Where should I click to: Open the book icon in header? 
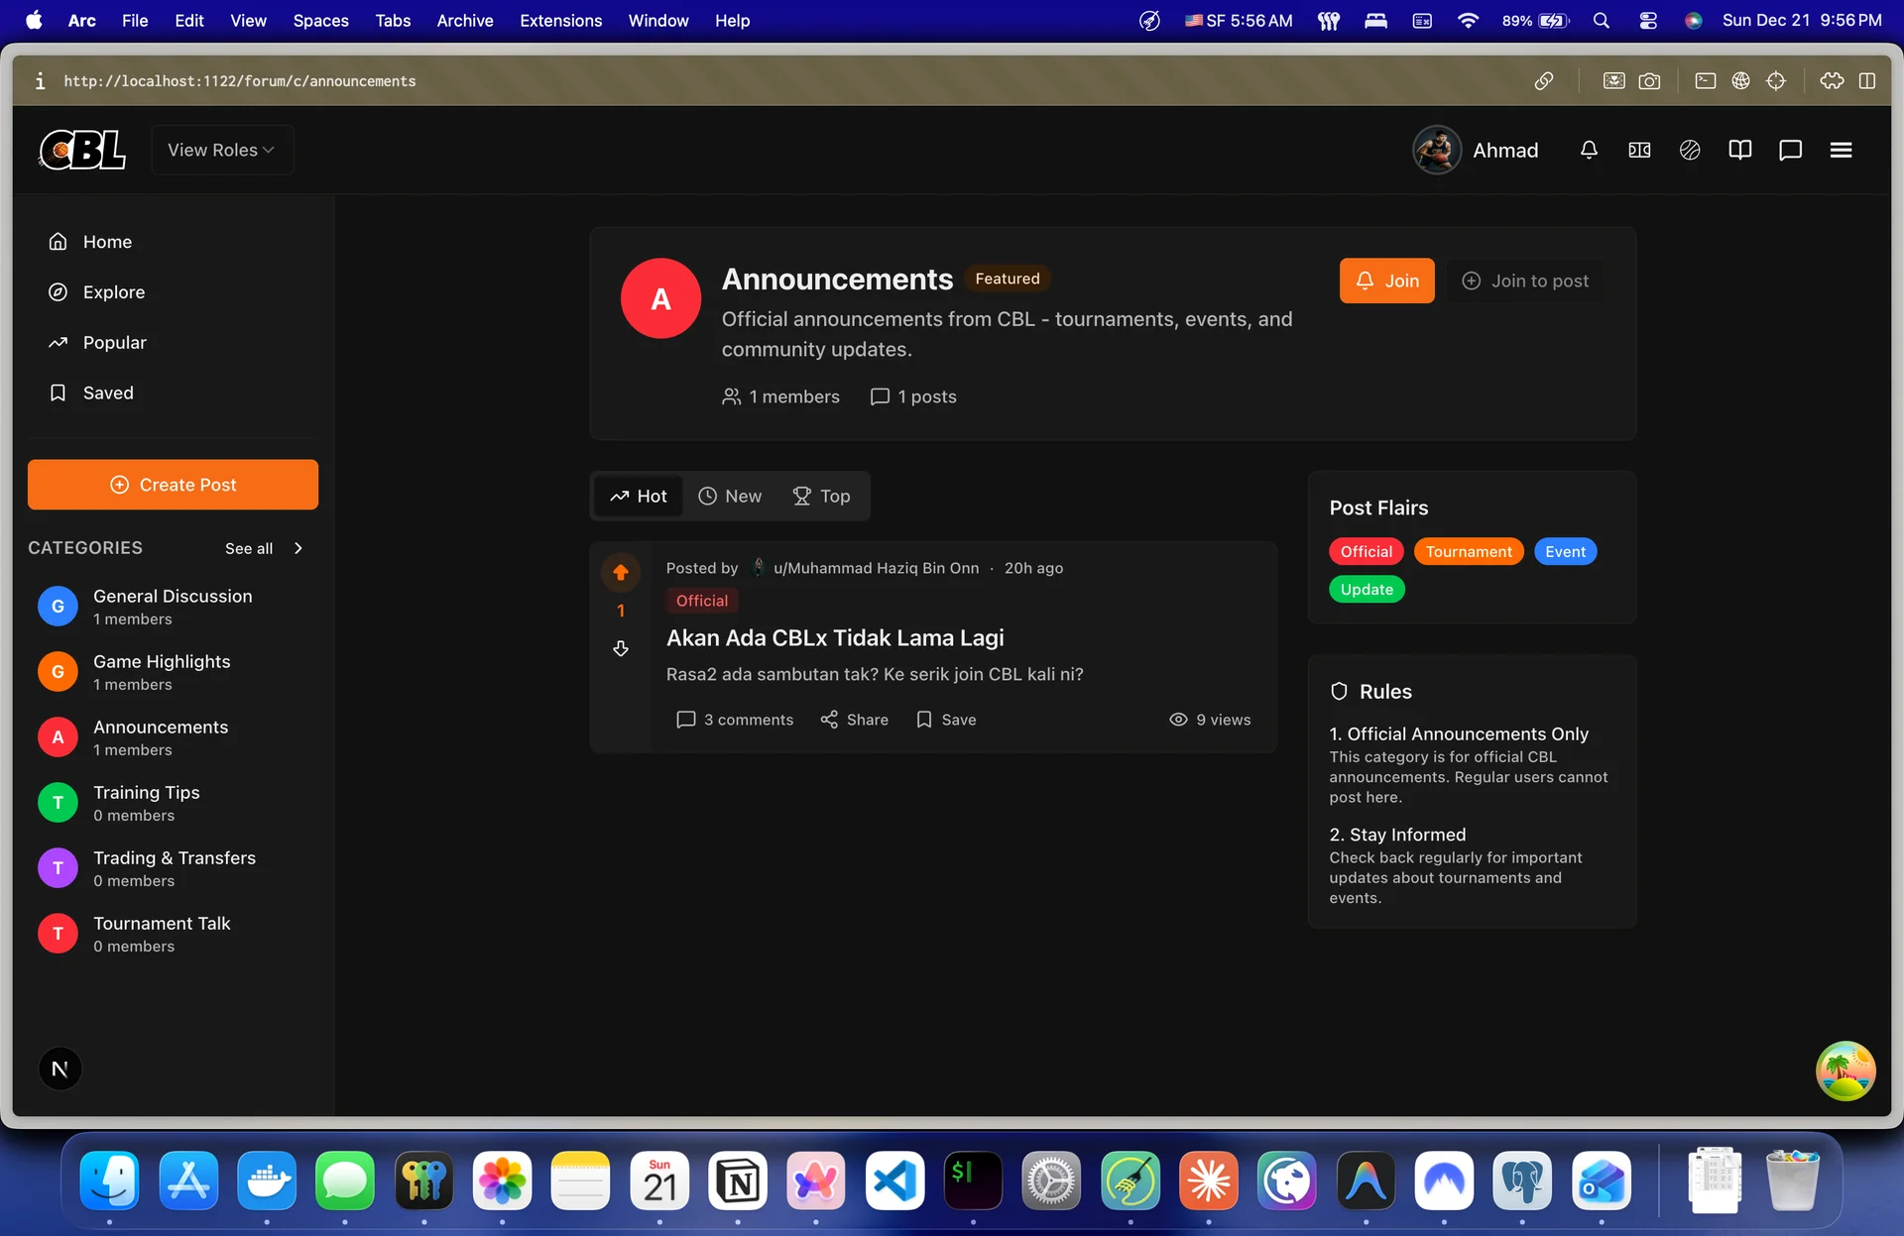click(1739, 150)
